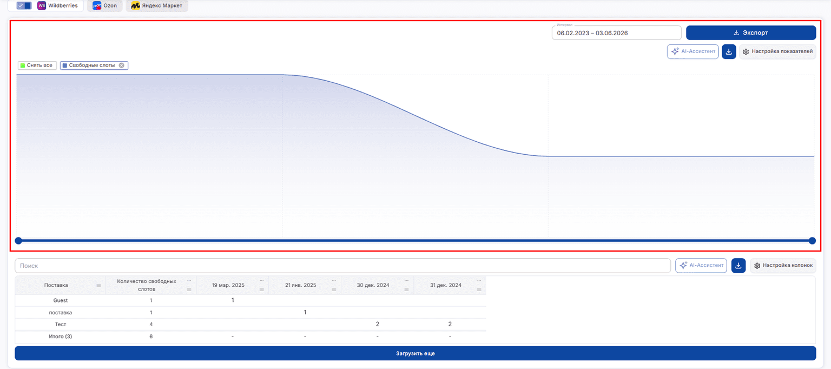
Task: Open Настройка показателей settings
Action: (777, 51)
